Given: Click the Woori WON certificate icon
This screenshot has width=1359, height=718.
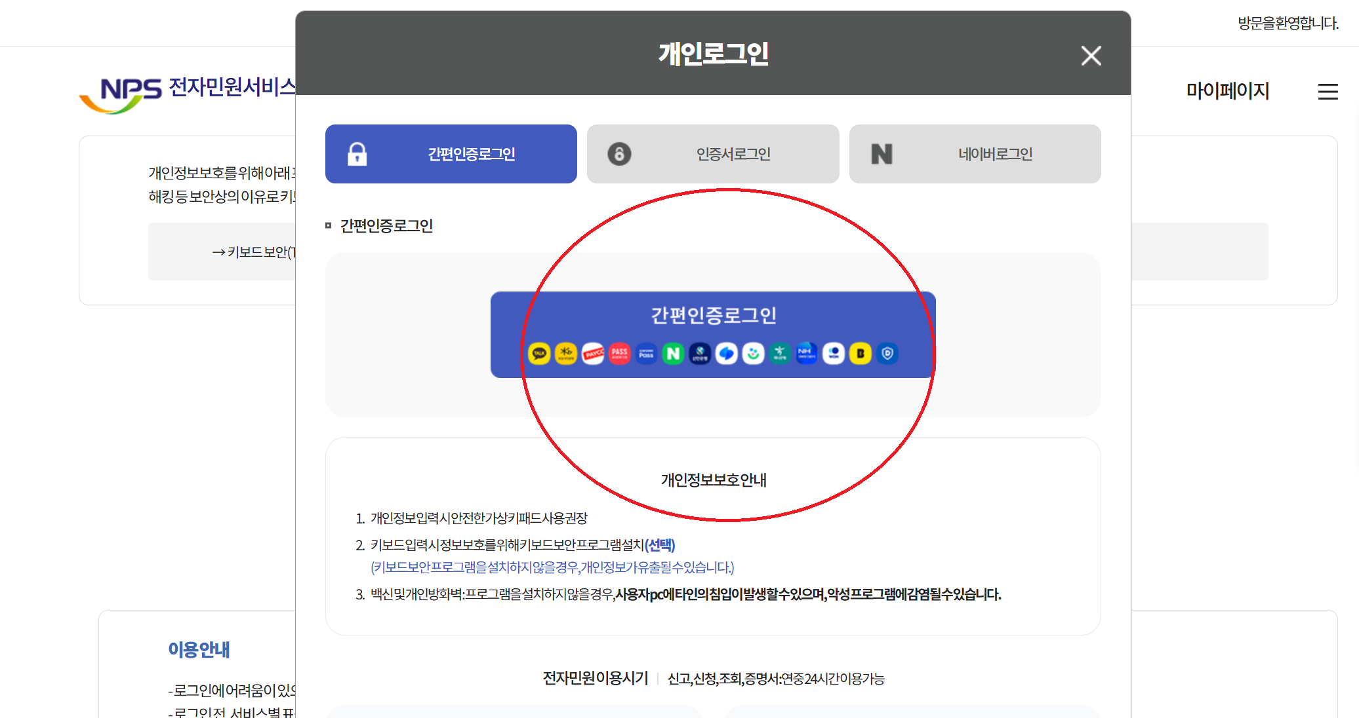Looking at the screenshot, I should click(834, 354).
